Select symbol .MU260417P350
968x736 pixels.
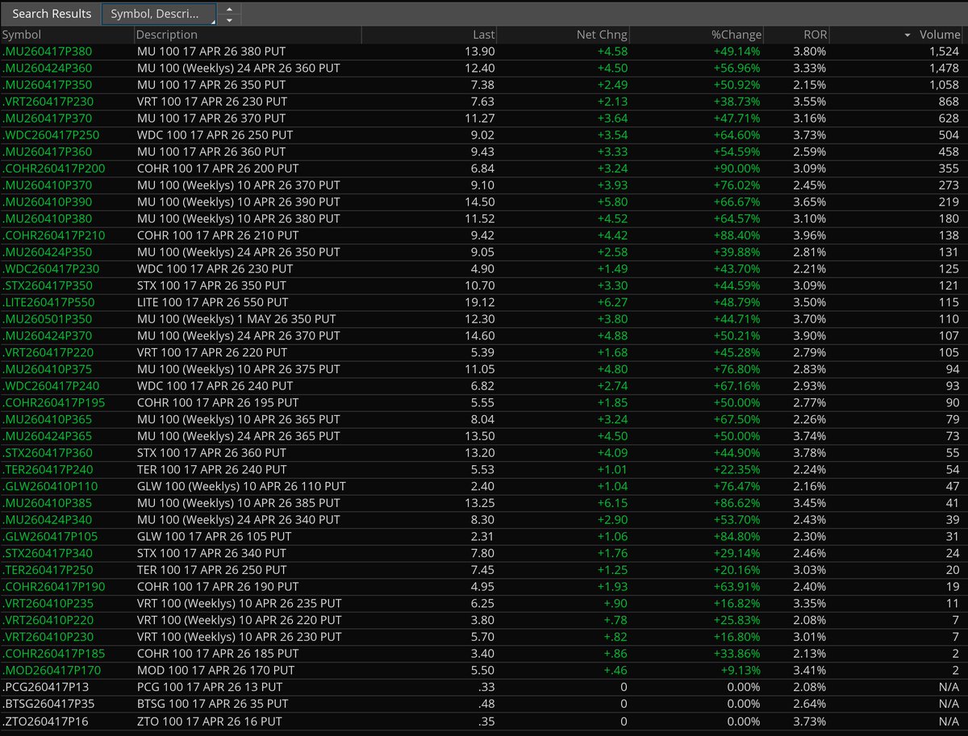(x=47, y=85)
